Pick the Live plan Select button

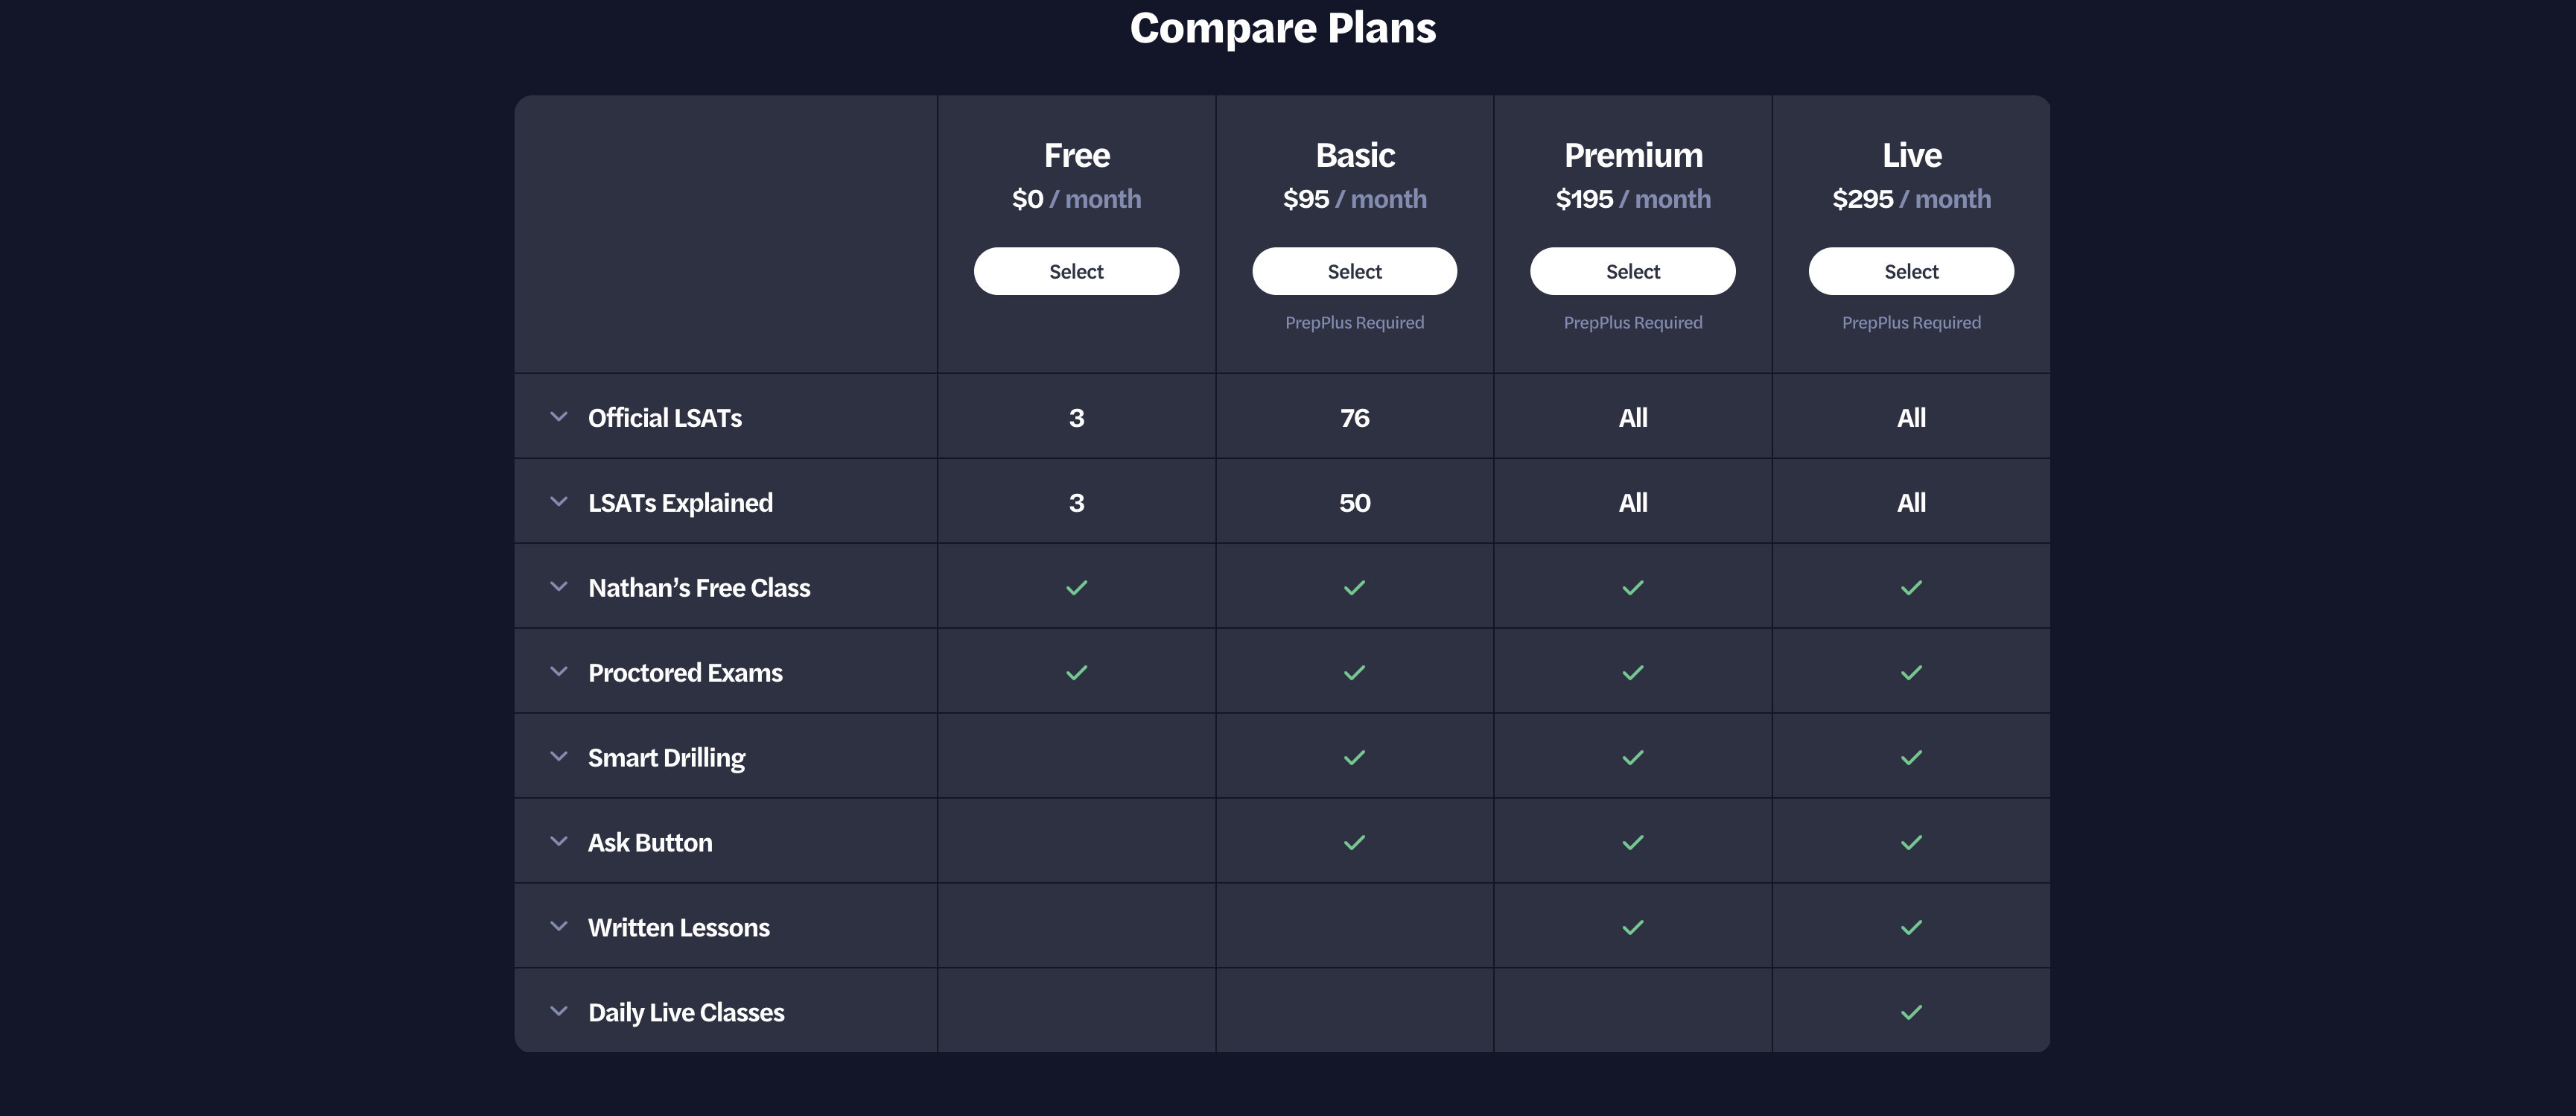click(1910, 271)
